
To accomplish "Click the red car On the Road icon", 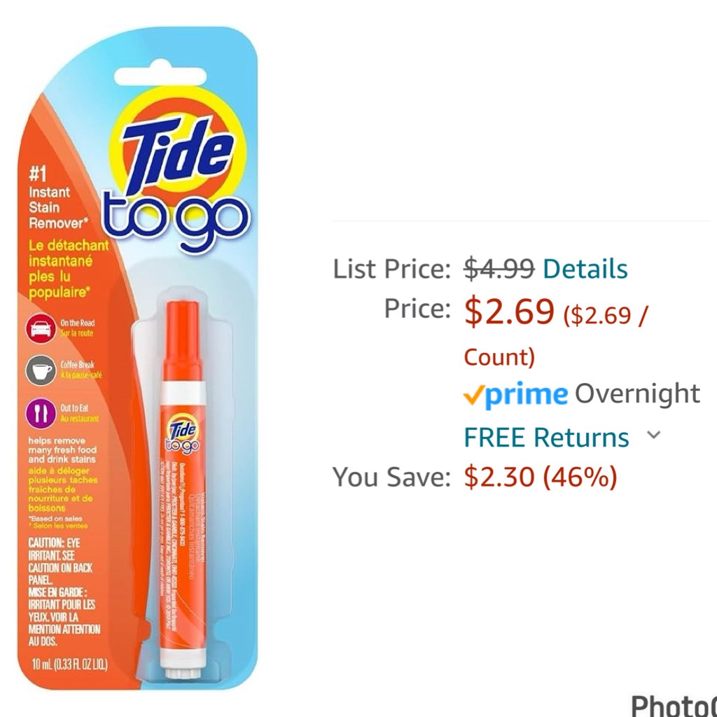I will [x=41, y=328].
